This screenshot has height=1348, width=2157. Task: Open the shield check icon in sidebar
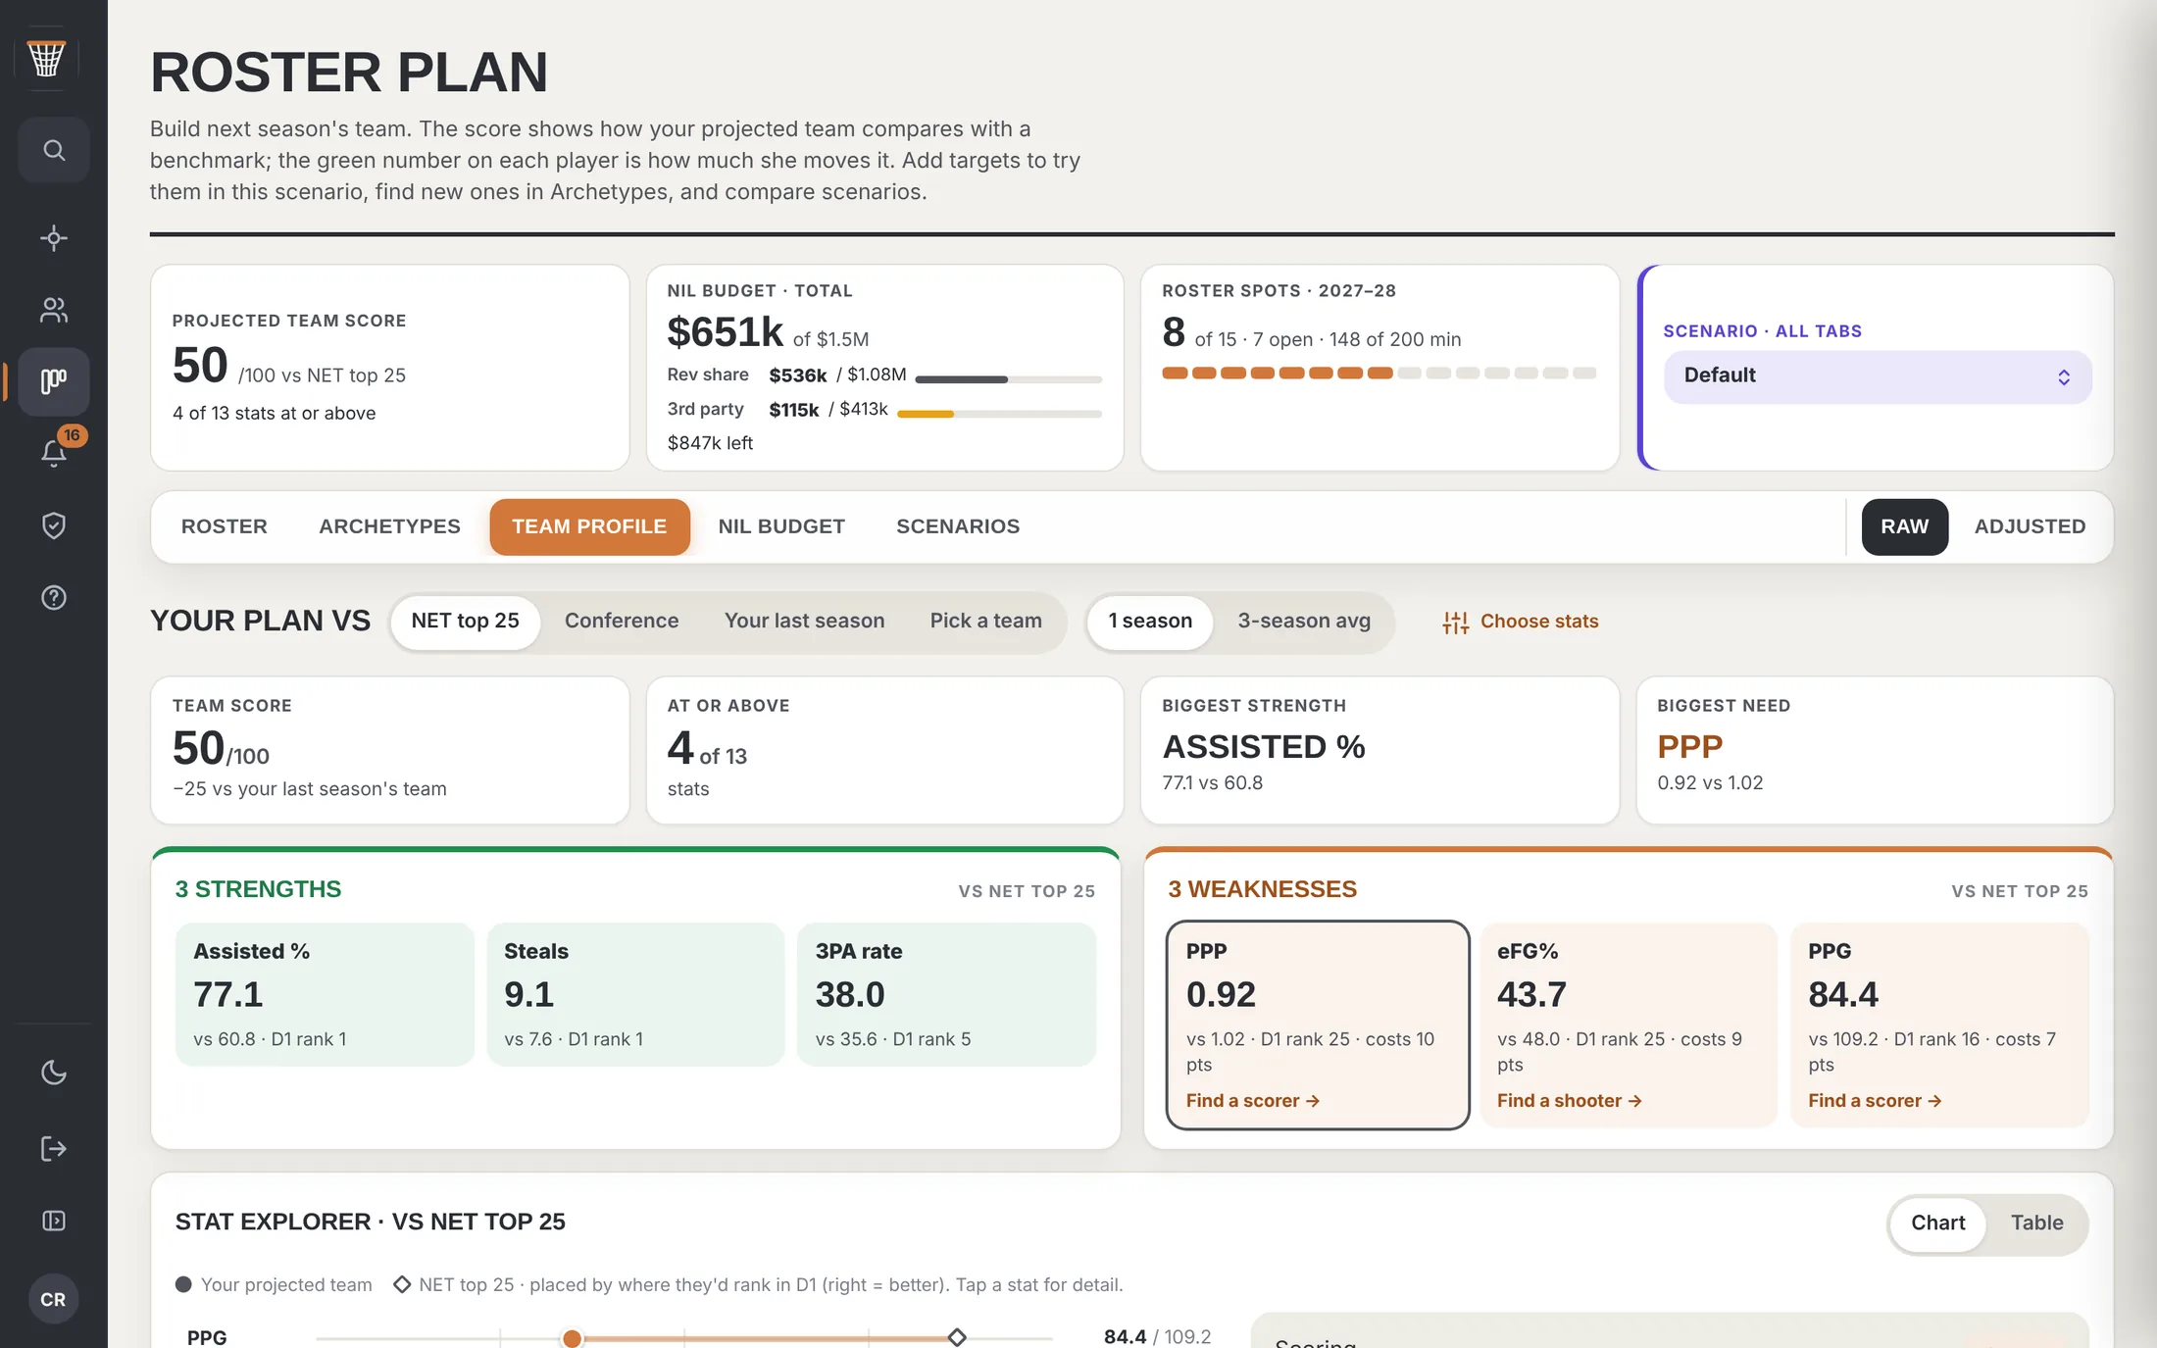54,525
